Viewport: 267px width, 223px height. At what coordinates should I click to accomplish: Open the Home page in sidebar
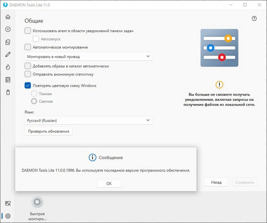(x=8, y=17)
